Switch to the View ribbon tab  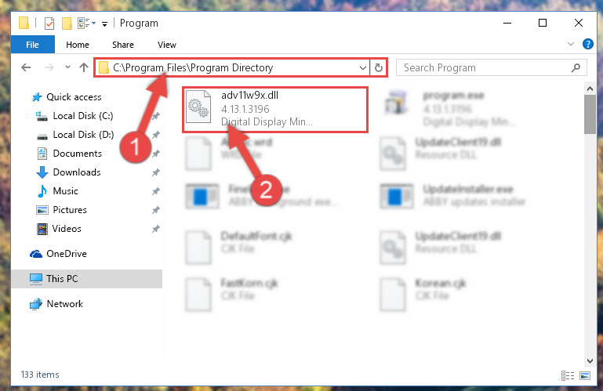pyautogui.click(x=167, y=45)
